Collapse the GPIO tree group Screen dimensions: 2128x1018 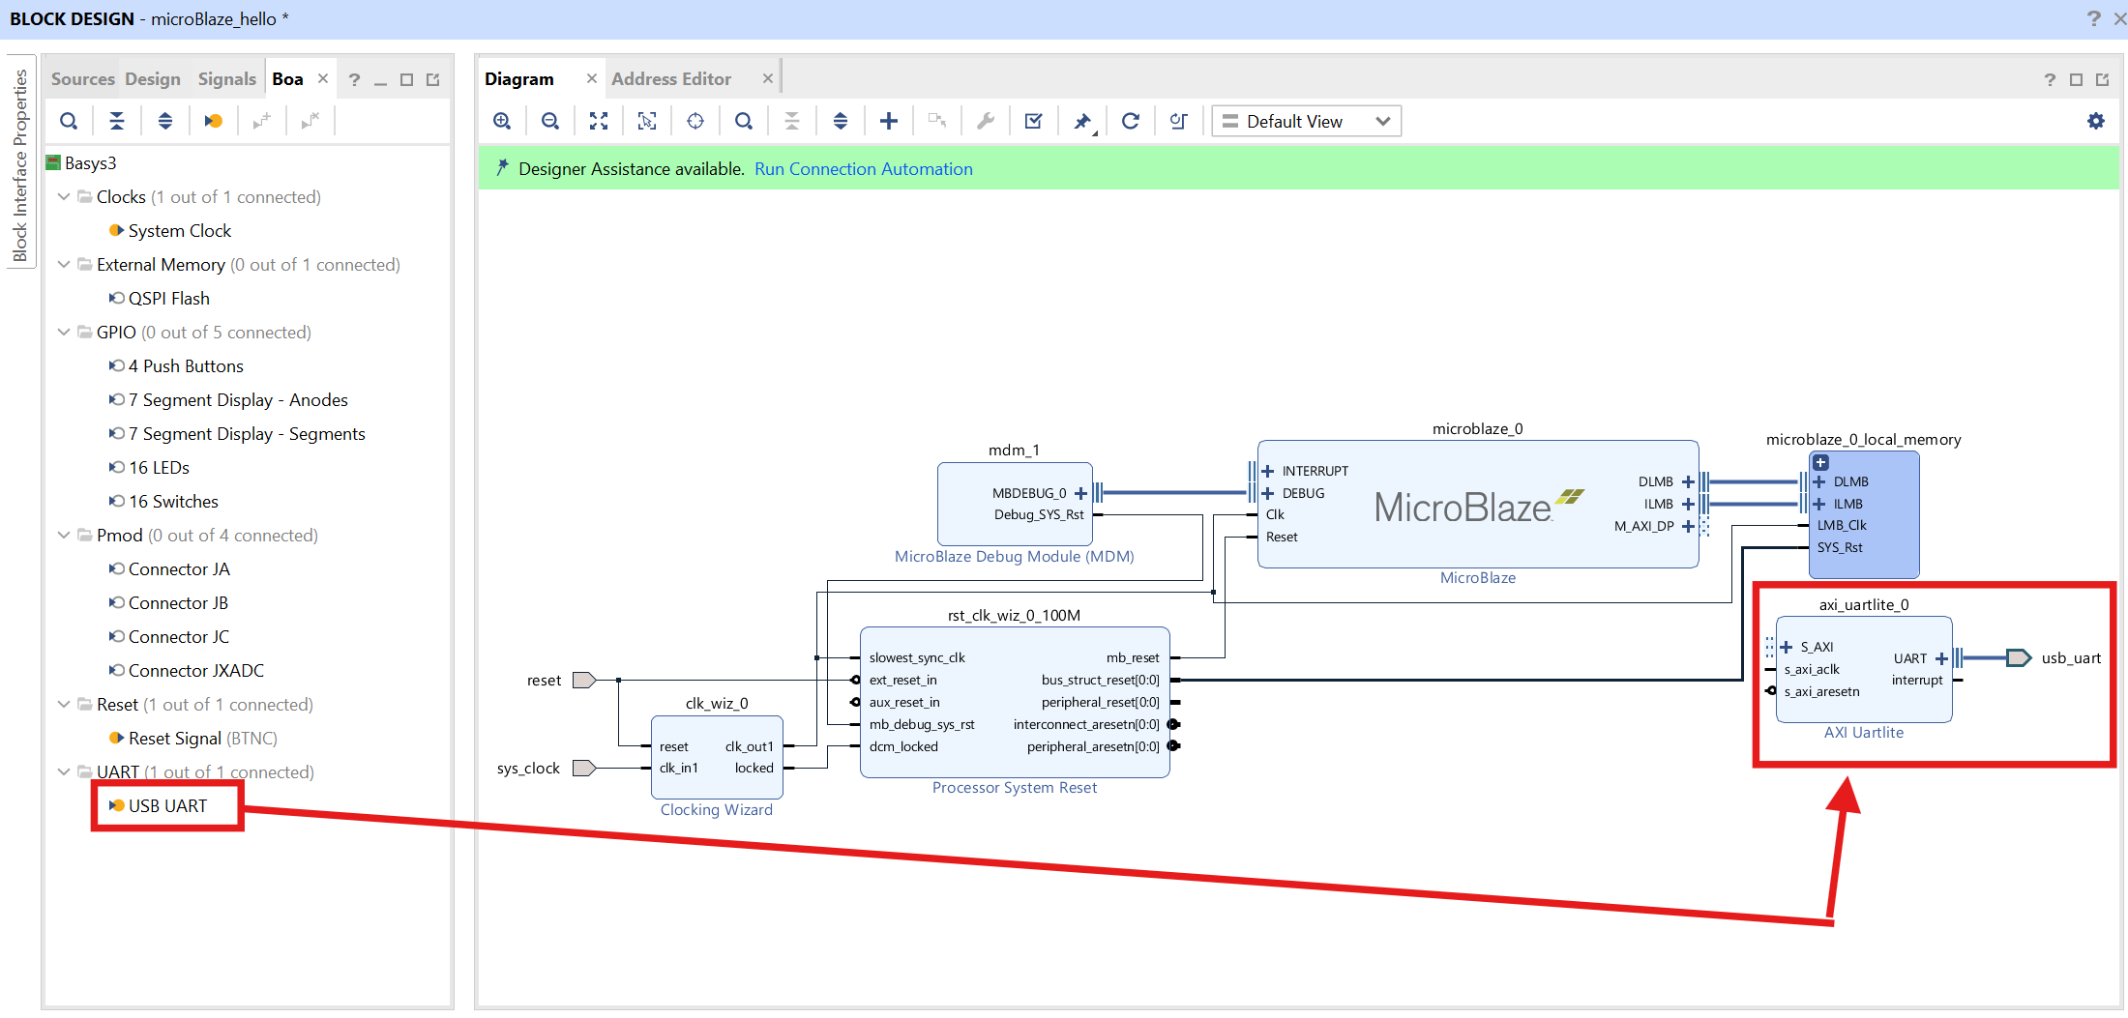(64, 332)
